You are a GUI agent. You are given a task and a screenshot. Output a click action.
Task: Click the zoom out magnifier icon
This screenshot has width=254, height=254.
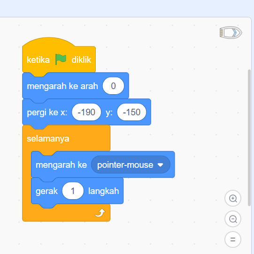click(x=233, y=219)
